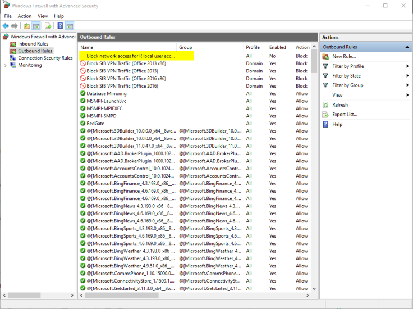The width and height of the screenshot is (413, 309).
Task: Open the View submenu arrow in Actions
Action: 407,95
